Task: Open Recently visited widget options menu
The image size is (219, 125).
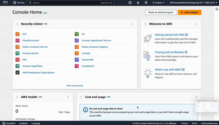Action: (x=132, y=24)
